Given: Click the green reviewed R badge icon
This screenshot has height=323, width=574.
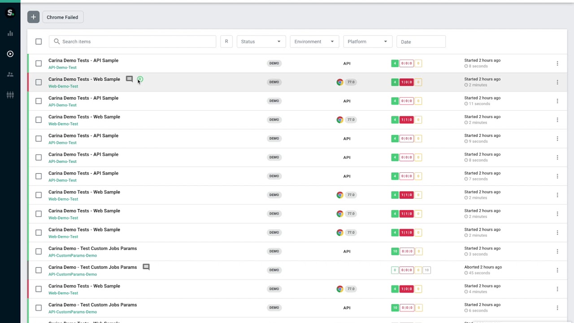Looking at the screenshot, I should click(140, 79).
